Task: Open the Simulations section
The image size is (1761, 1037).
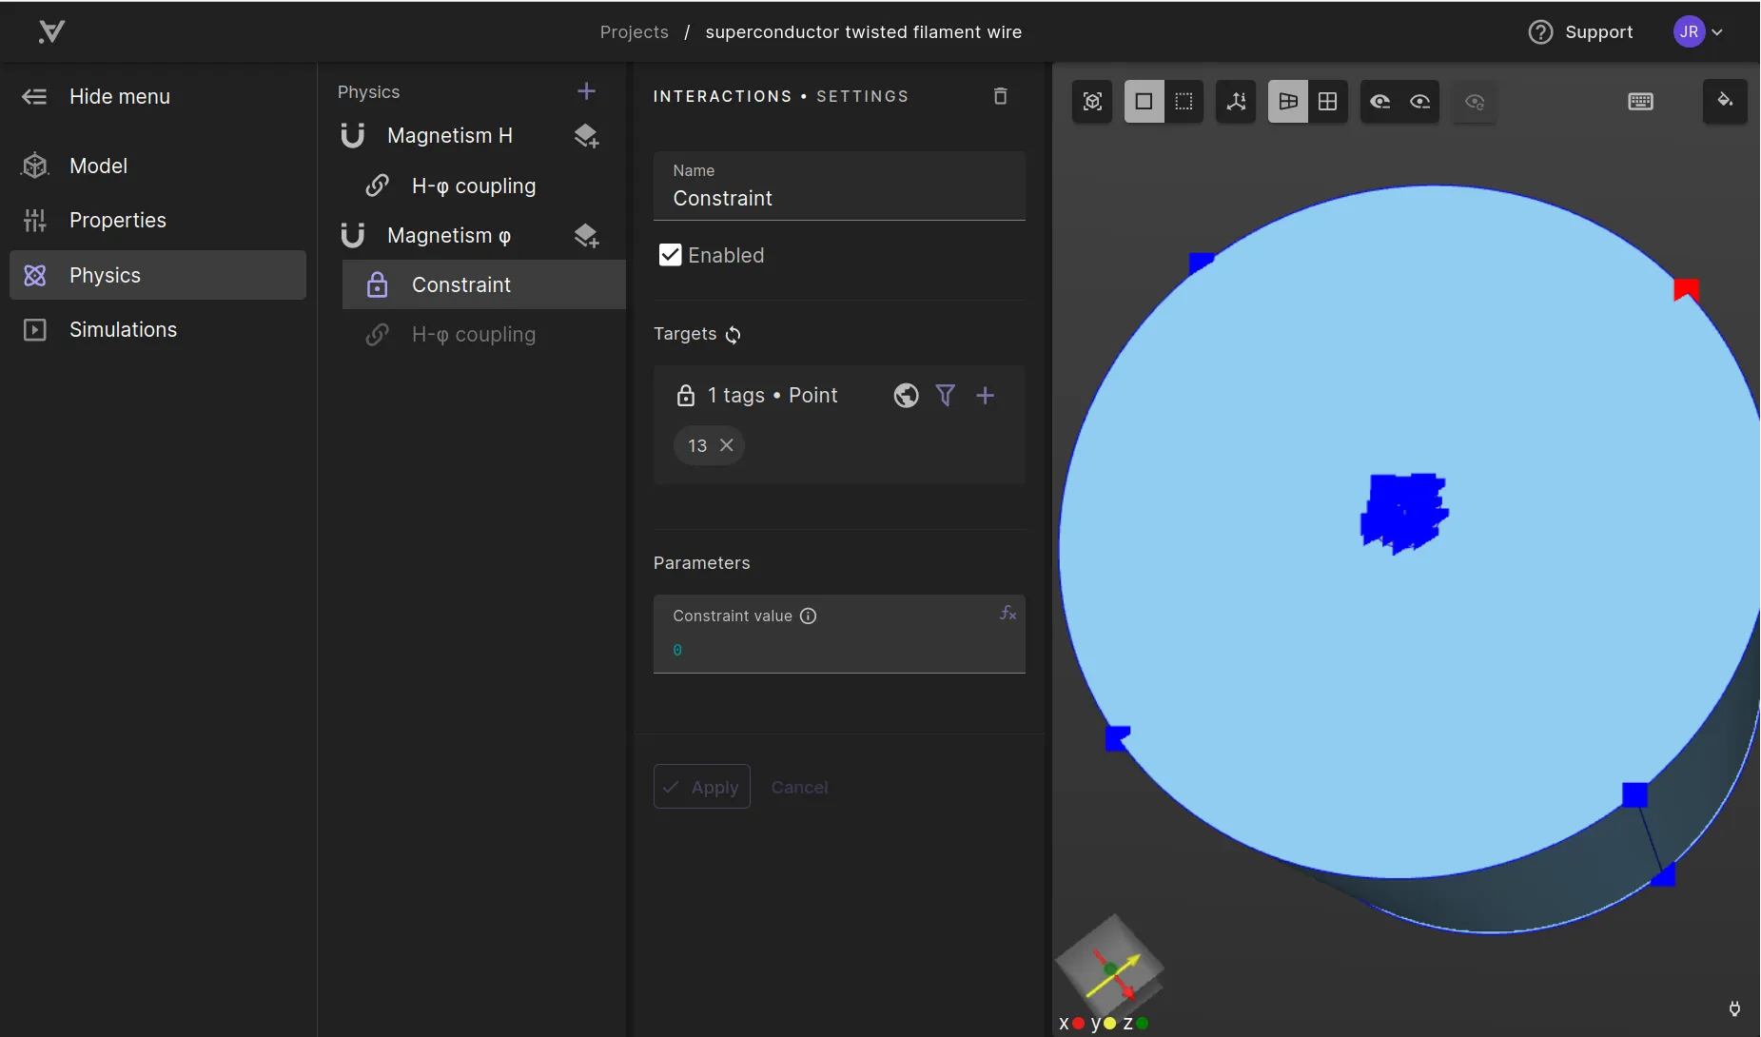Action: tap(158, 329)
